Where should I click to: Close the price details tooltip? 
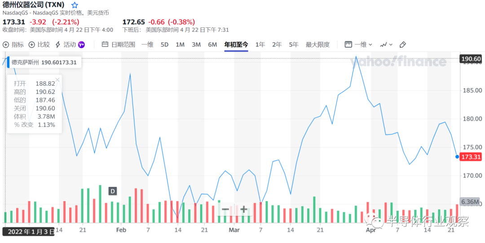pyautogui.click(x=57, y=80)
